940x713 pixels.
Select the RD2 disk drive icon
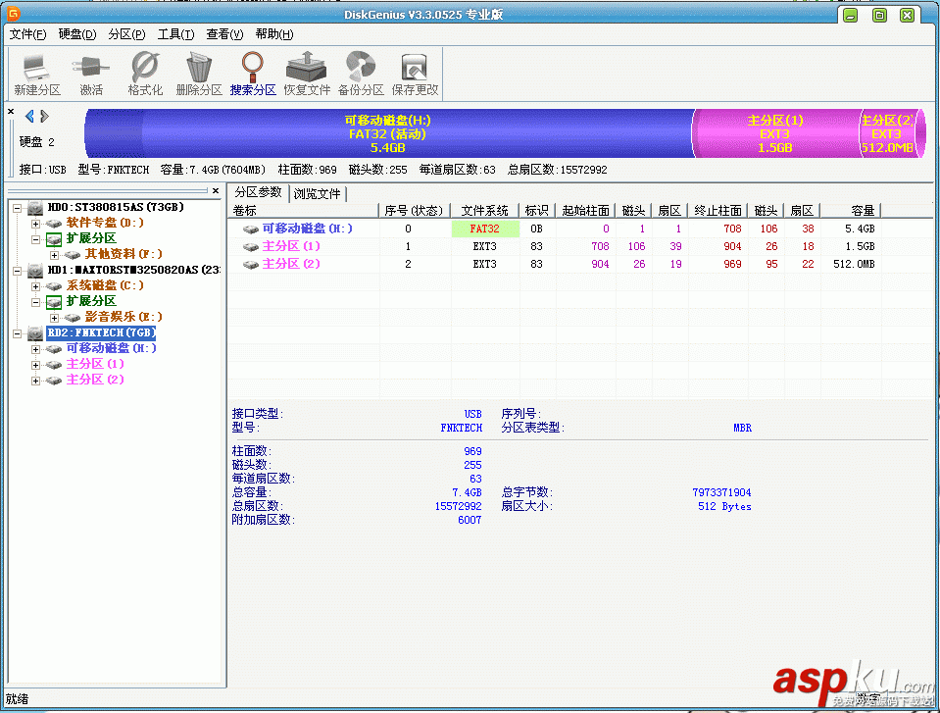[x=35, y=332]
